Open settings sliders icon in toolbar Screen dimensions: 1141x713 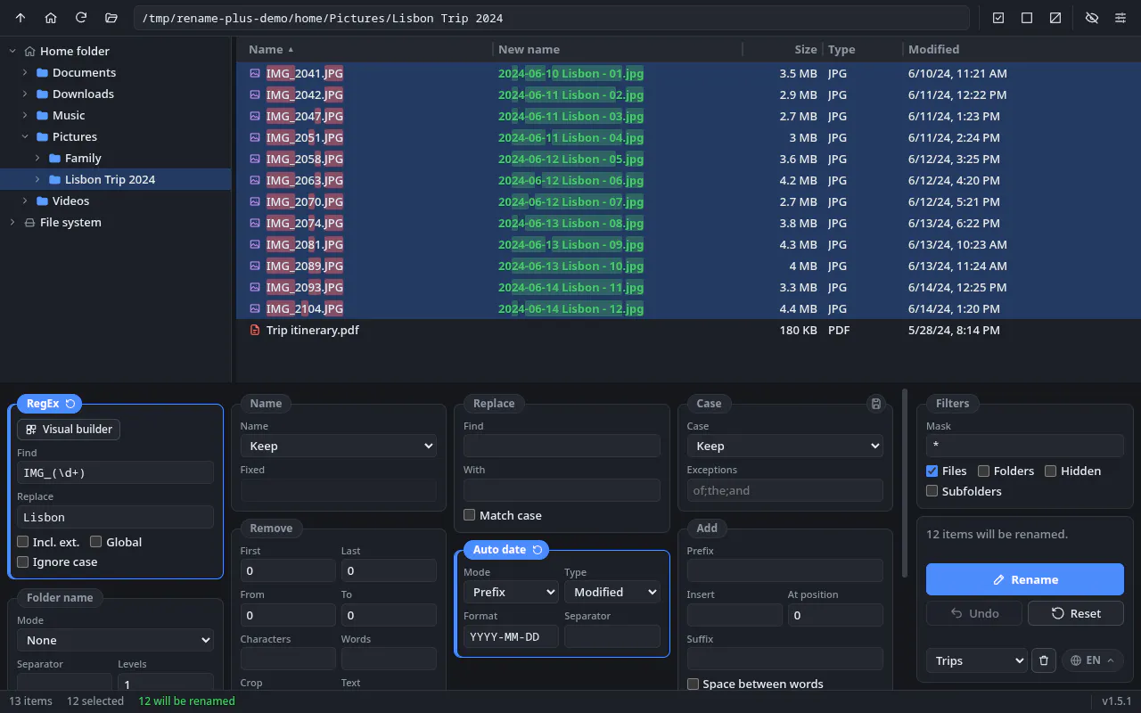point(1120,18)
